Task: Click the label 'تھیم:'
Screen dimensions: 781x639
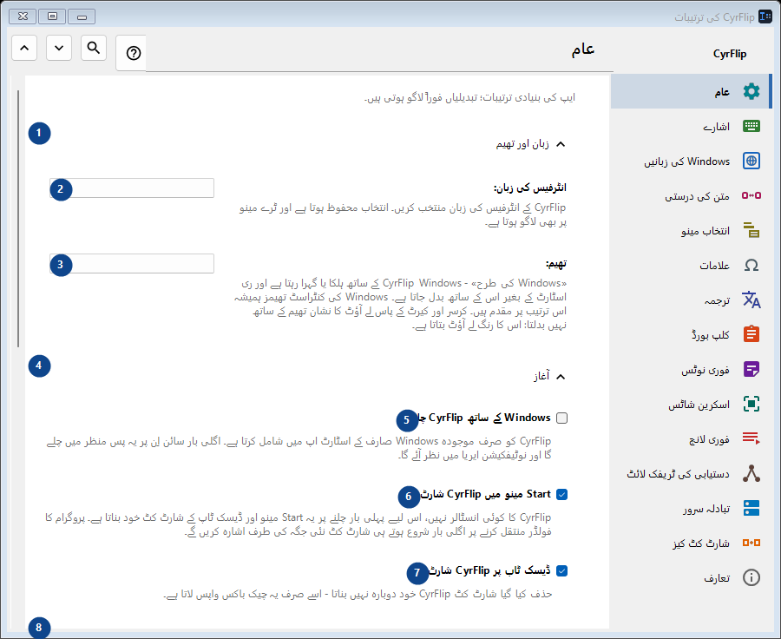Action: (x=556, y=263)
